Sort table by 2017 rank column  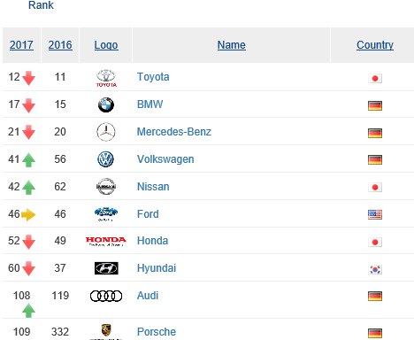[x=21, y=45]
